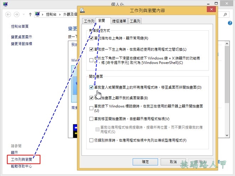Toggle '當我指向右上角時,顯示常用鍵' checkbox
Screen dimensions: 235x176
click(92, 38)
